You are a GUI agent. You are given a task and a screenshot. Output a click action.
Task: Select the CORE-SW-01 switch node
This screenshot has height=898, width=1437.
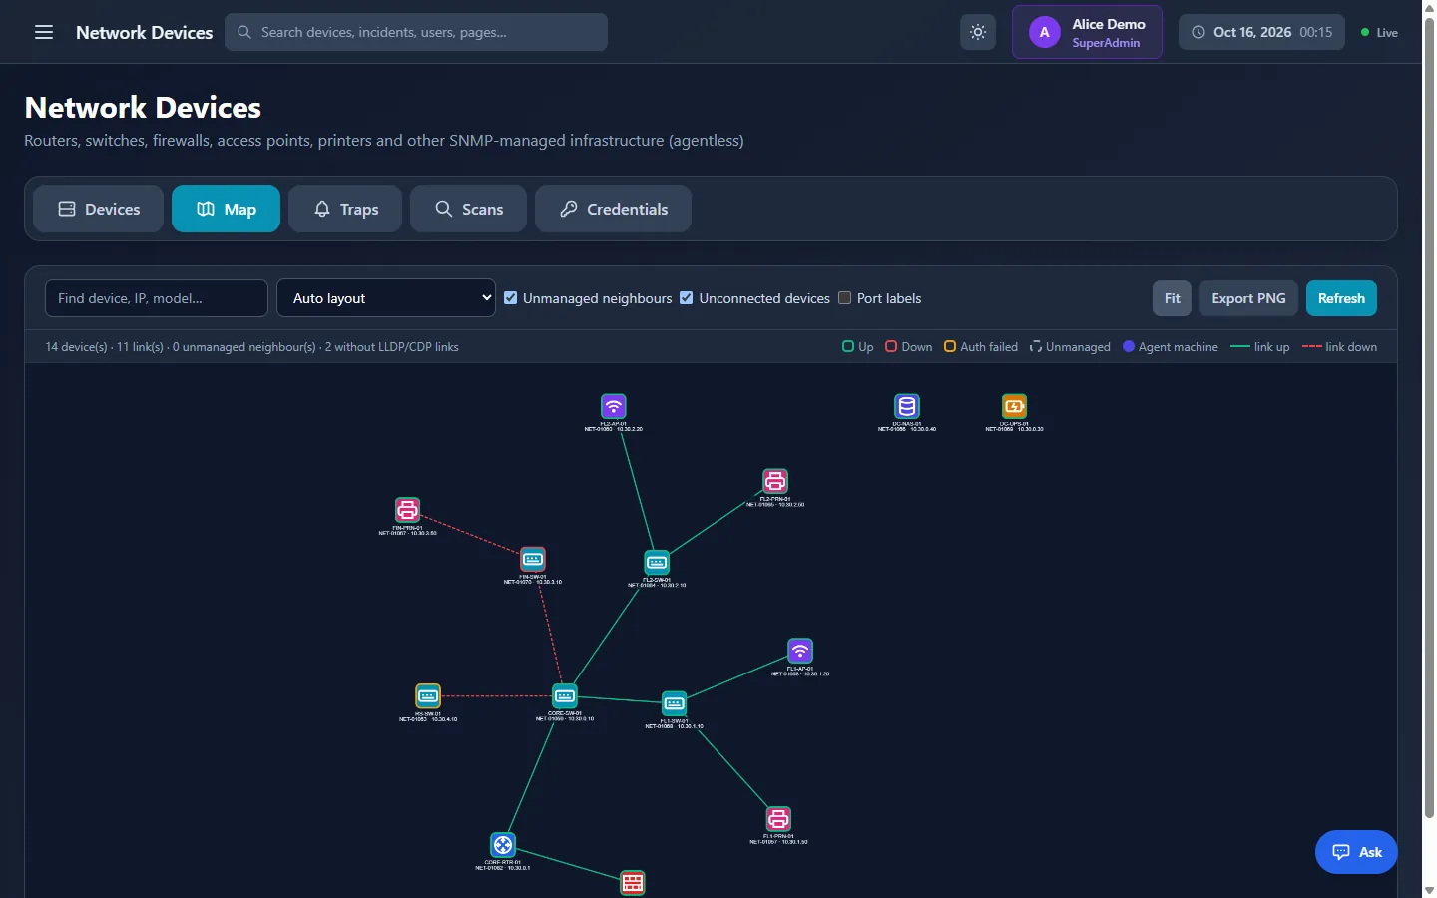[x=565, y=695]
